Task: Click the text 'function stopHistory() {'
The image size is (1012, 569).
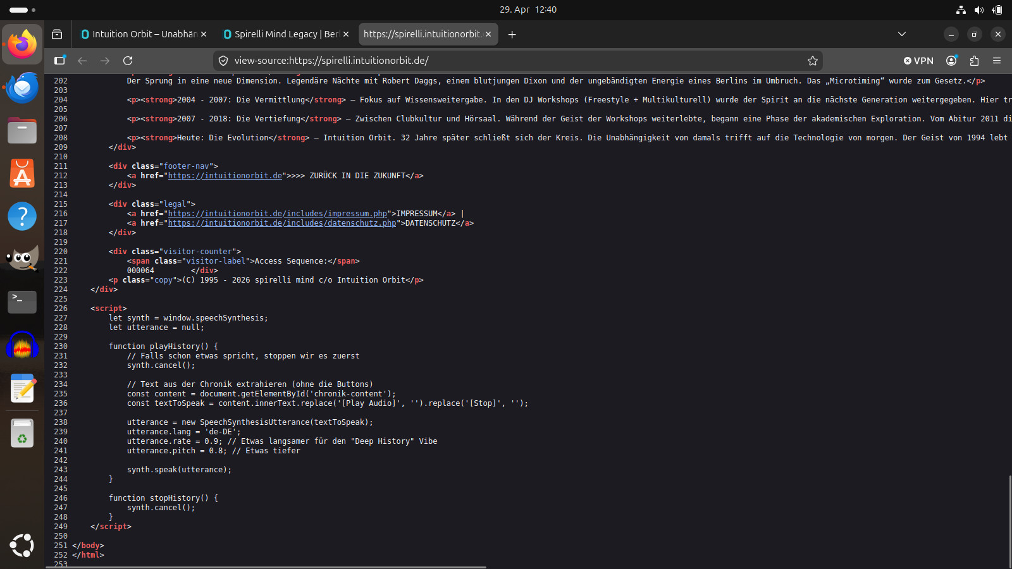Action: point(163,498)
